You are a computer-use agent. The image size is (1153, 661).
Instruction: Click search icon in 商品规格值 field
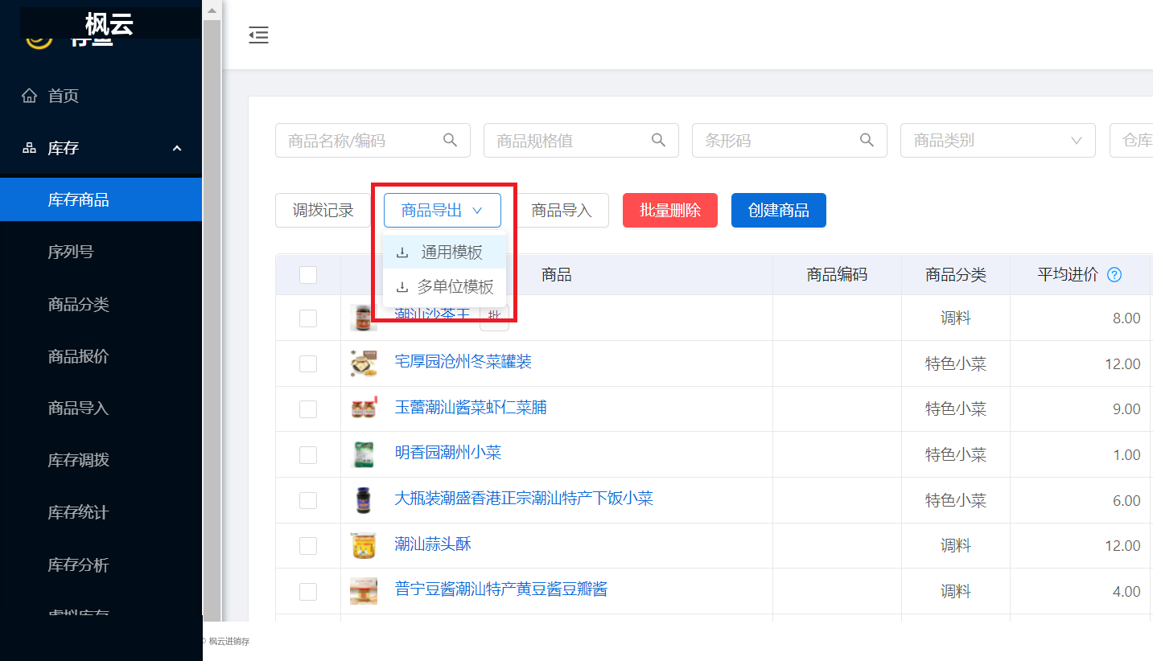[658, 140]
